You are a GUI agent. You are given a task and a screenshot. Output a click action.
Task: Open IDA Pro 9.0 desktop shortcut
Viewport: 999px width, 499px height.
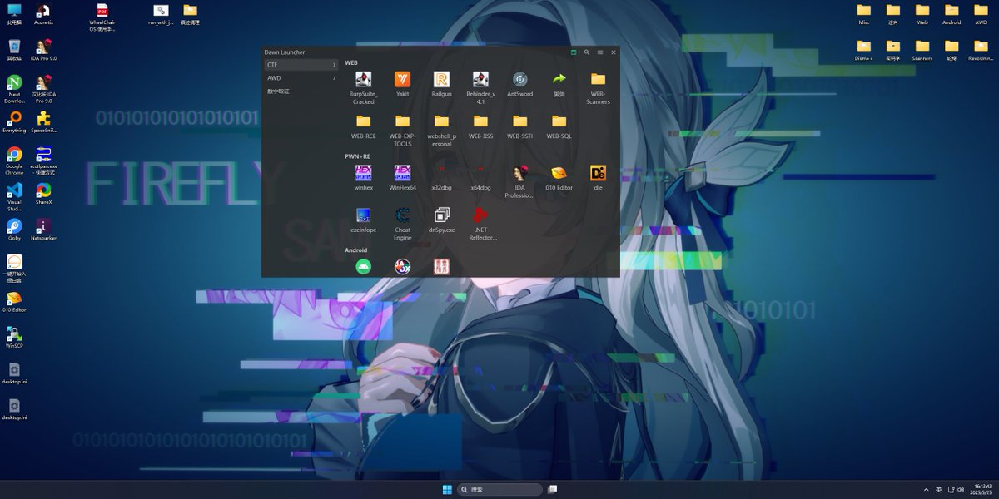43,50
